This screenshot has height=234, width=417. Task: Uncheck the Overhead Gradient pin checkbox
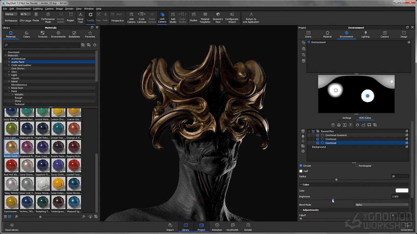tap(318, 135)
